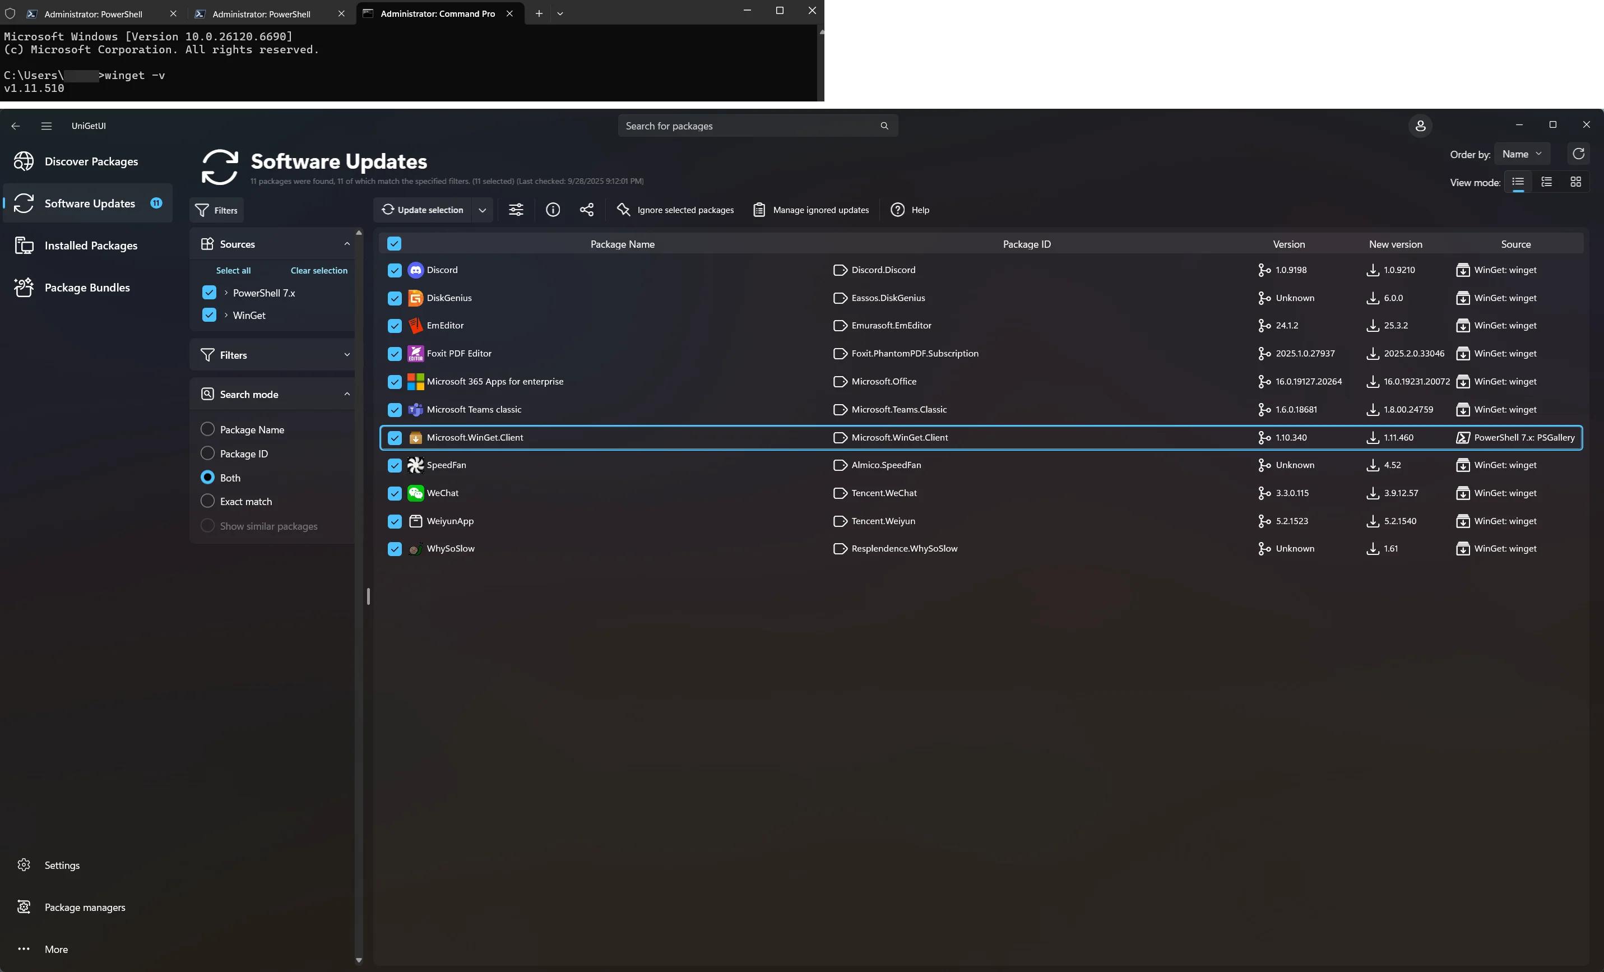Expand the PowerShell 7.x source tree
Image resolution: width=1604 pixels, height=972 pixels.
(226, 292)
